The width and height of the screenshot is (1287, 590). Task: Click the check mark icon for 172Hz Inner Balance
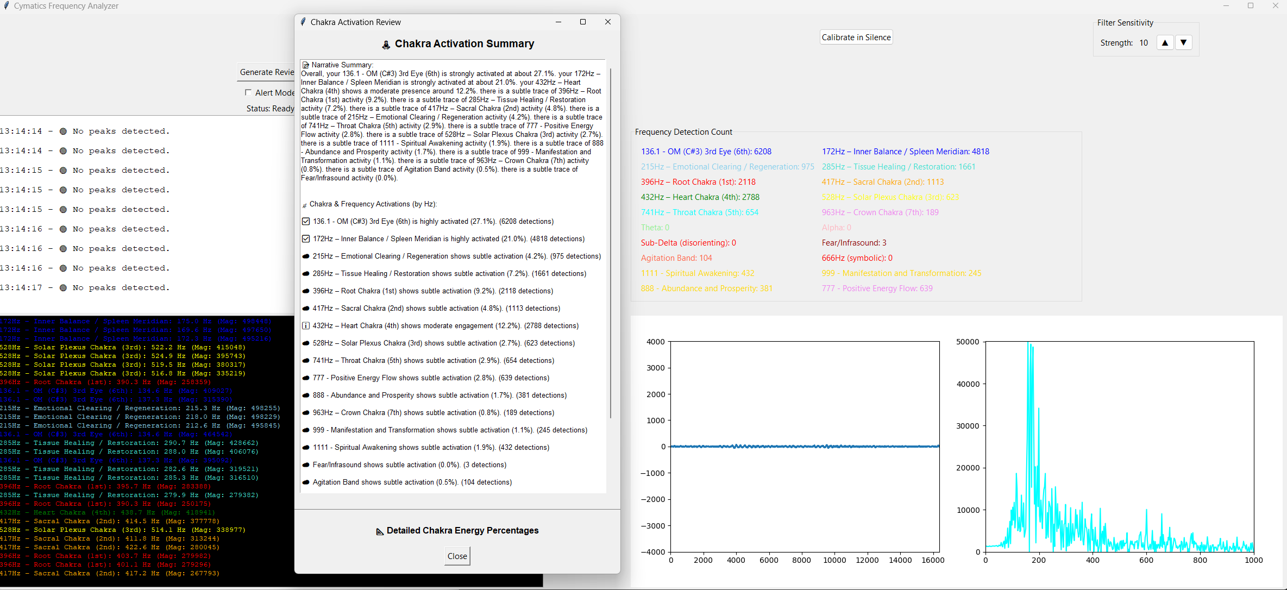click(306, 239)
